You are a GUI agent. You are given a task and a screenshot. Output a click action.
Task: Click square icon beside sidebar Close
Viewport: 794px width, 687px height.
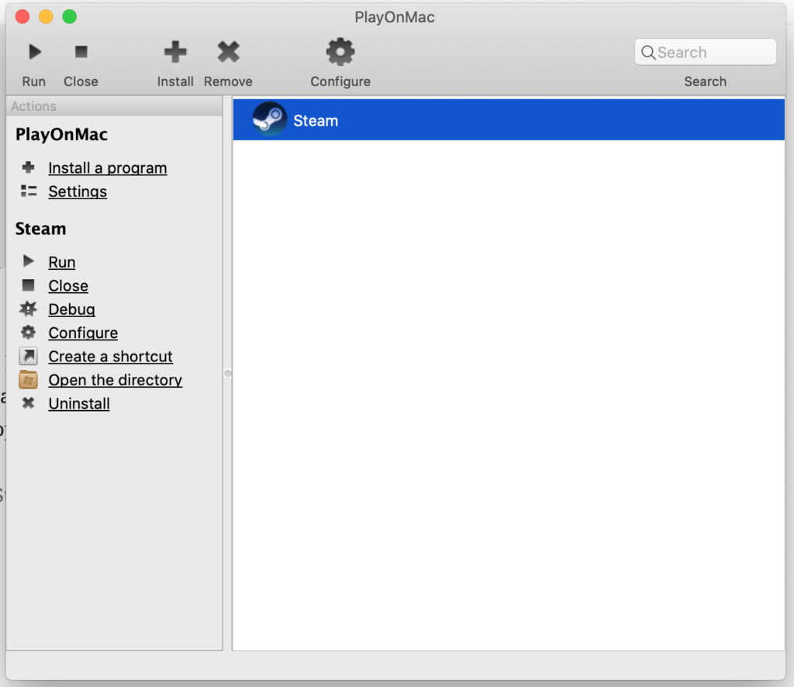pyautogui.click(x=29, y=285)
